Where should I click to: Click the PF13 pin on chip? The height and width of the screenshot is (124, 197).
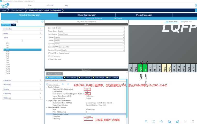pos(174,68)
